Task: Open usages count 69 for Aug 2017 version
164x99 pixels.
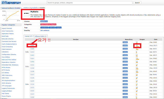Action: click(137, 45)
